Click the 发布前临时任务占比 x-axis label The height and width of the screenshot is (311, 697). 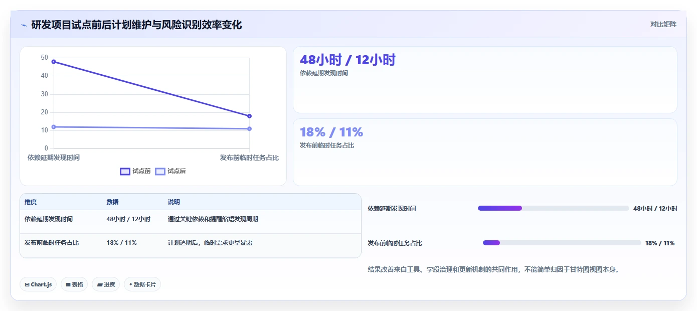(249, 158)
